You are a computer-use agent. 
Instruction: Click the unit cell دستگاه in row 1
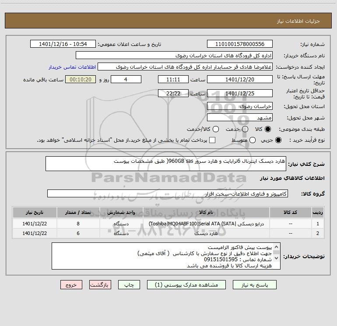[x=121, y=224]
